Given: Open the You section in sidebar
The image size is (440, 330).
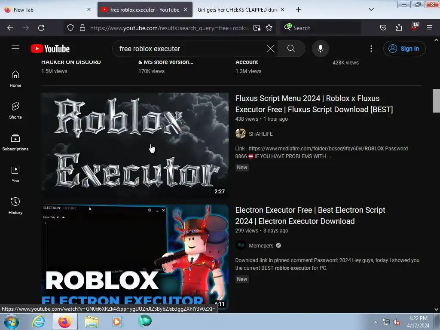Looking at the screenshot, I should point(15,174).
